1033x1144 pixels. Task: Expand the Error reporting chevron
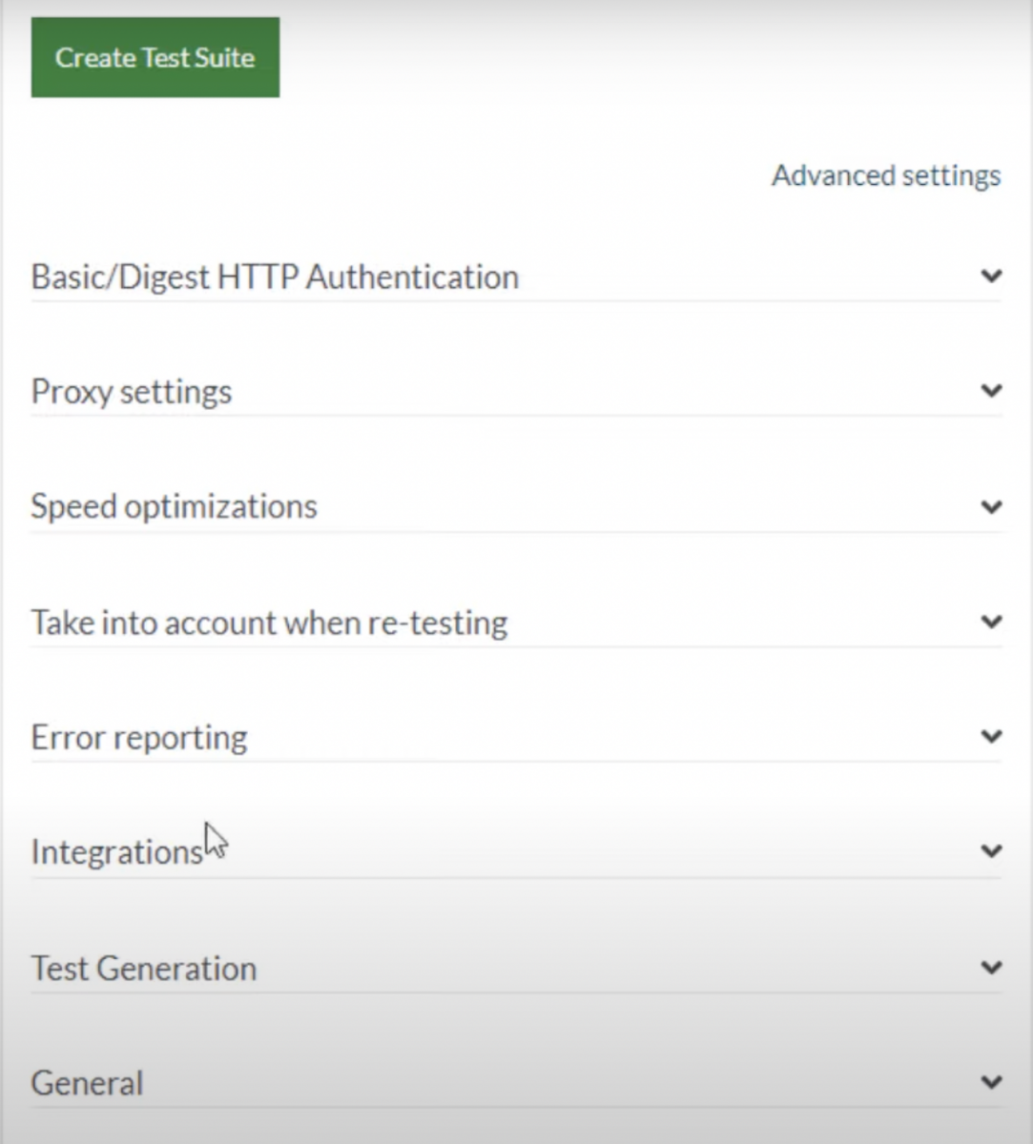pos(991,736)
